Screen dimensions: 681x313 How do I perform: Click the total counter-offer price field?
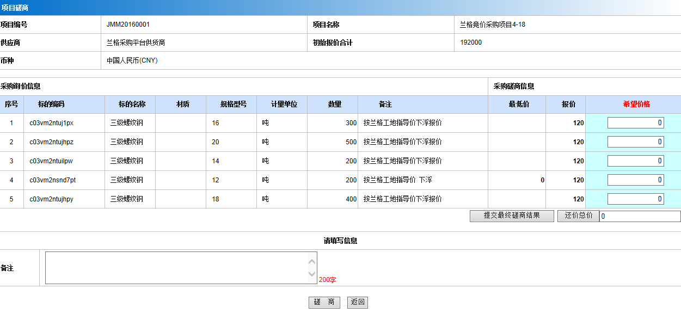coord(640,217)
